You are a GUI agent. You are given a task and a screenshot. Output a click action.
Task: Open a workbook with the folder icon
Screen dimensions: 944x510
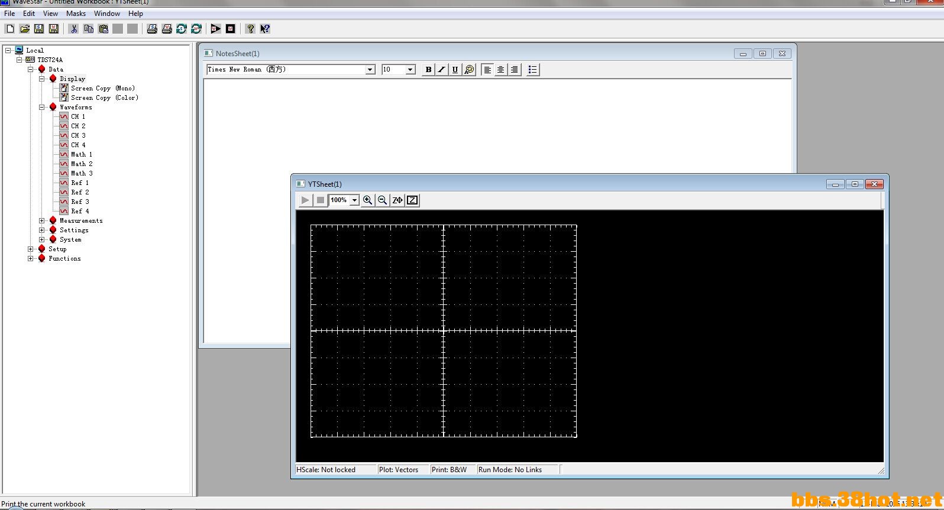pyautogui.click(x=25, y=28)
